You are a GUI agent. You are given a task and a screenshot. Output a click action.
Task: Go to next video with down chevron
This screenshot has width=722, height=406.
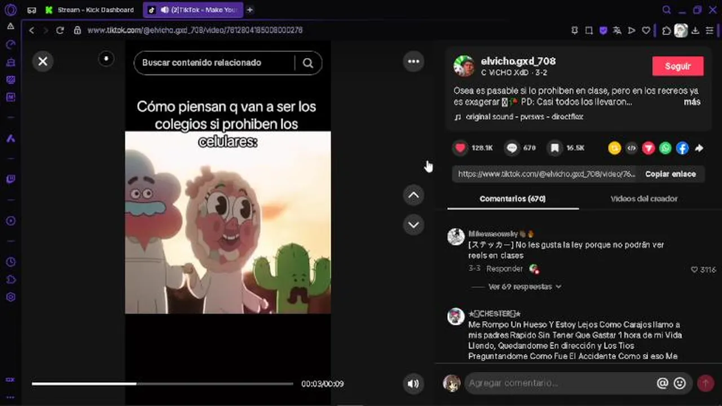(x=413, y=224)
